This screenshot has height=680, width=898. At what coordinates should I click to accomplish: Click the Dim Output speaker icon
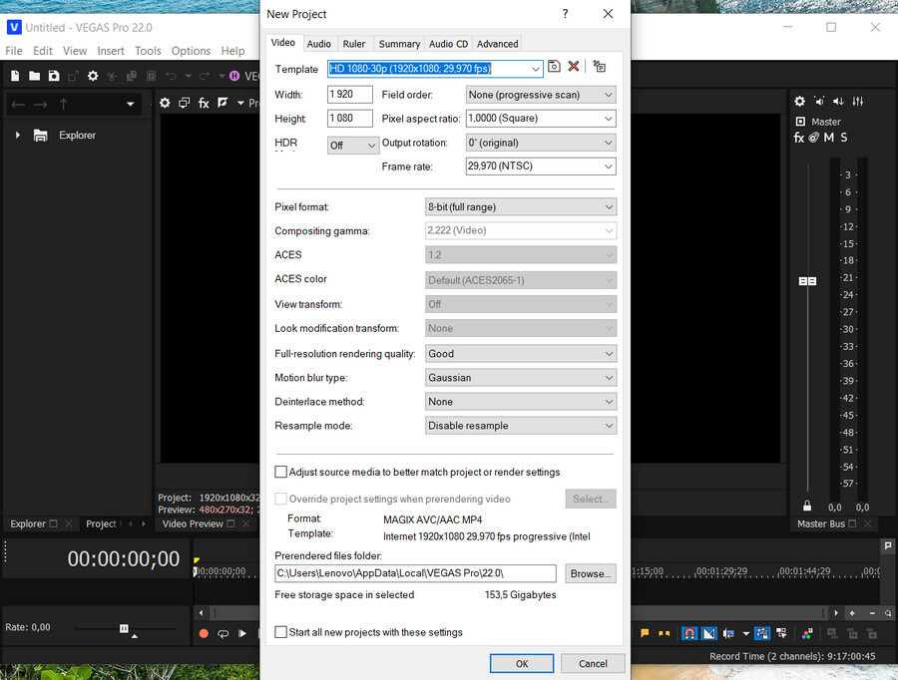point(819,102)
